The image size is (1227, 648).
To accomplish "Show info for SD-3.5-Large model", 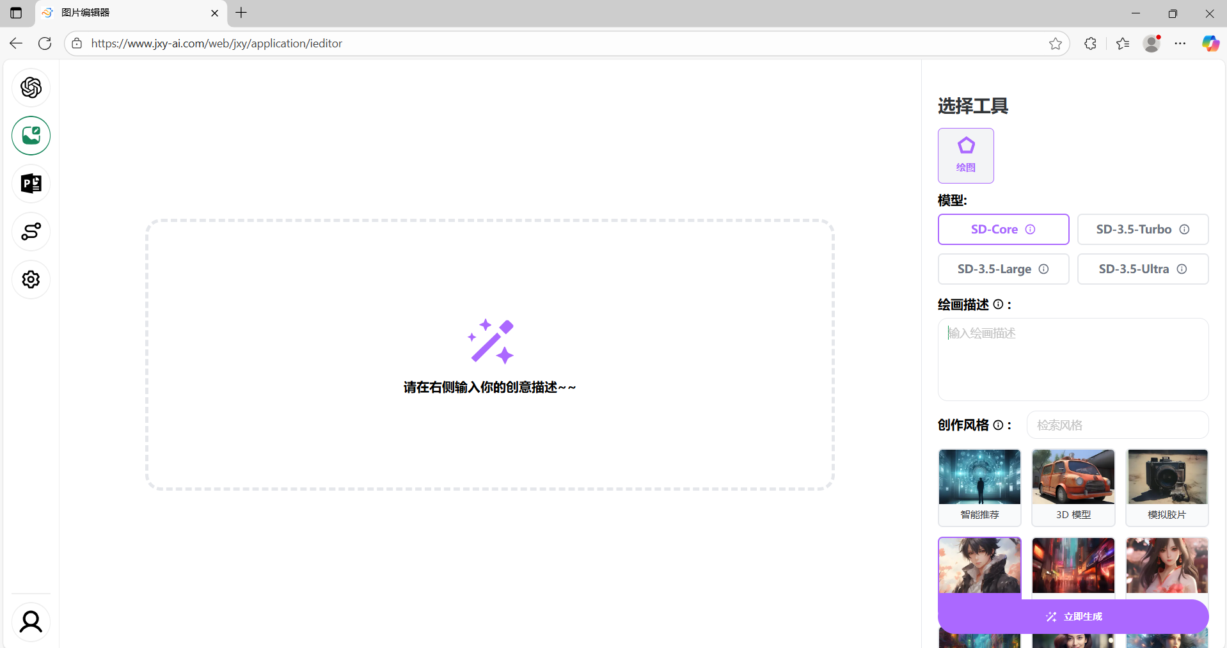I will tap(1043, 269).
